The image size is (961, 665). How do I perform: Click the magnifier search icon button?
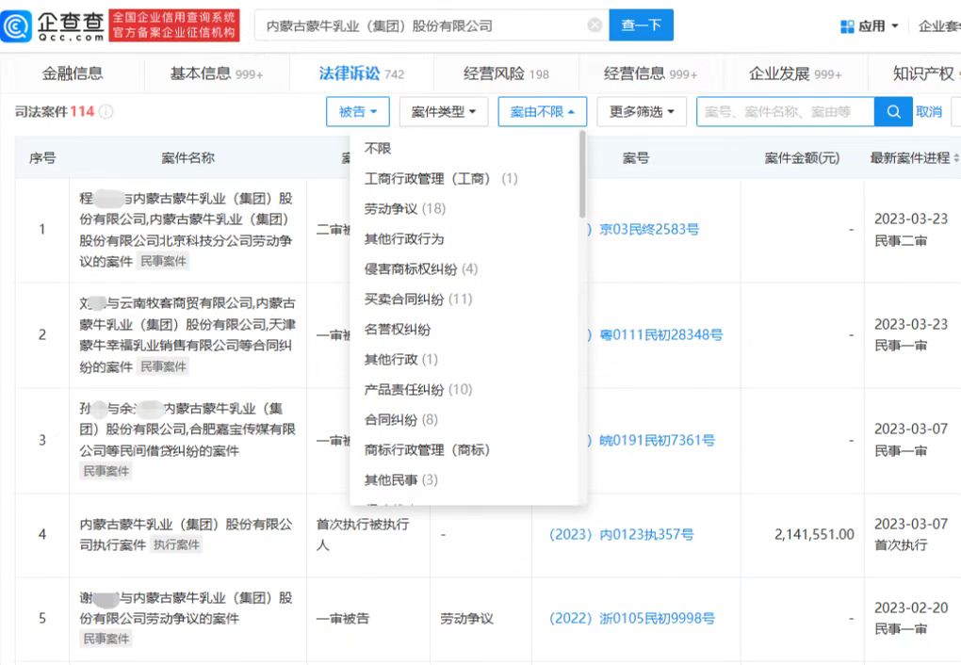pyautogui.click(x=893, y=111)
